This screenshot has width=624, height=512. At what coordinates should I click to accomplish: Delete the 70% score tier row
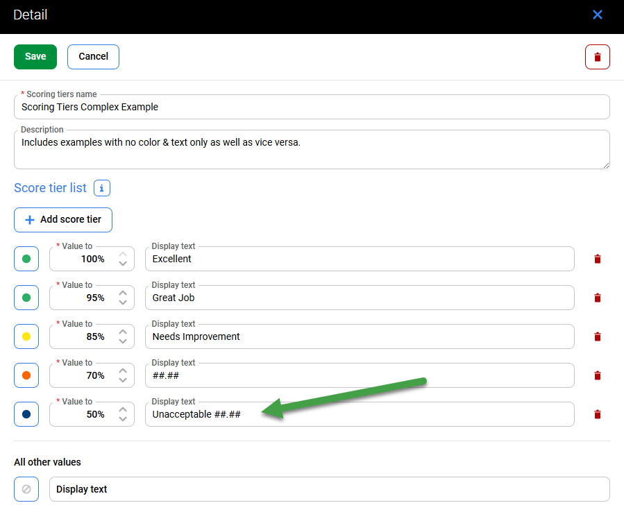597,375
